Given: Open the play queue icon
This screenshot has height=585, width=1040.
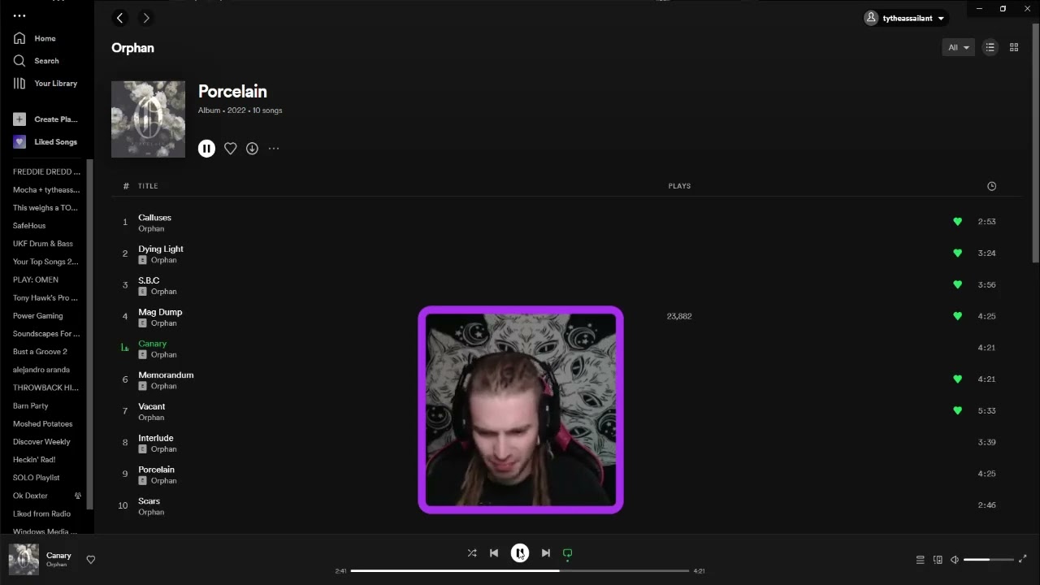Looking at the screenshot, I should pyautogui.click(x=921, y=560).
